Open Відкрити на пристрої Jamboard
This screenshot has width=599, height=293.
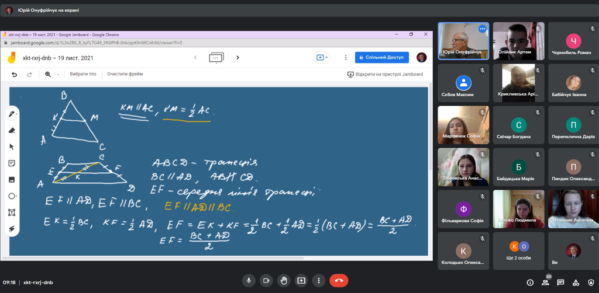pyautogui.click(x=385, y=74)
